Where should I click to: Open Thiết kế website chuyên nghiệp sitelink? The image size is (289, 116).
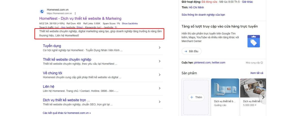67,59
